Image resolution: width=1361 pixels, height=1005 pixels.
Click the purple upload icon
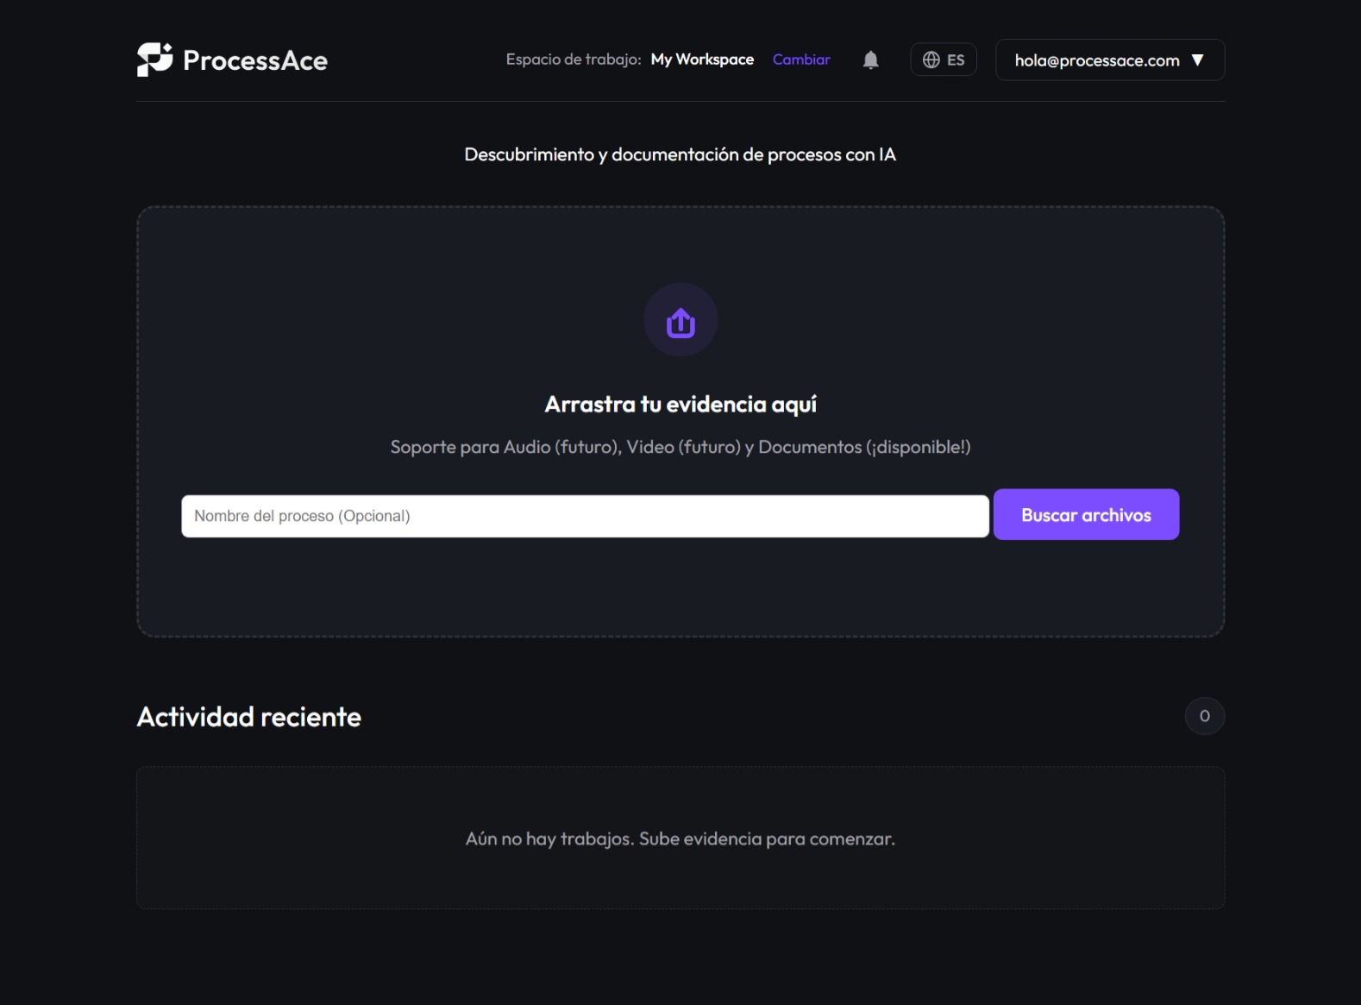680,321
